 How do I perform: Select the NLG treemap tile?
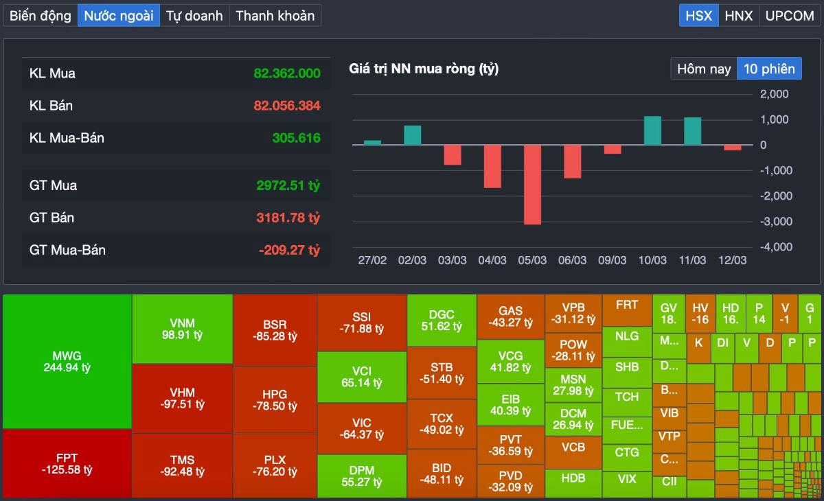pyautogui.click(x=627, y=342)
